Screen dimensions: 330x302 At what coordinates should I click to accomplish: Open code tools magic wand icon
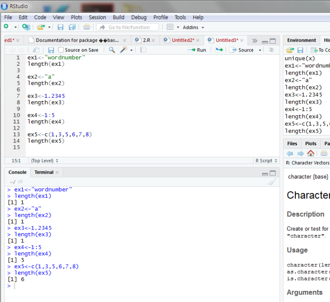click(x=124, y=50)
